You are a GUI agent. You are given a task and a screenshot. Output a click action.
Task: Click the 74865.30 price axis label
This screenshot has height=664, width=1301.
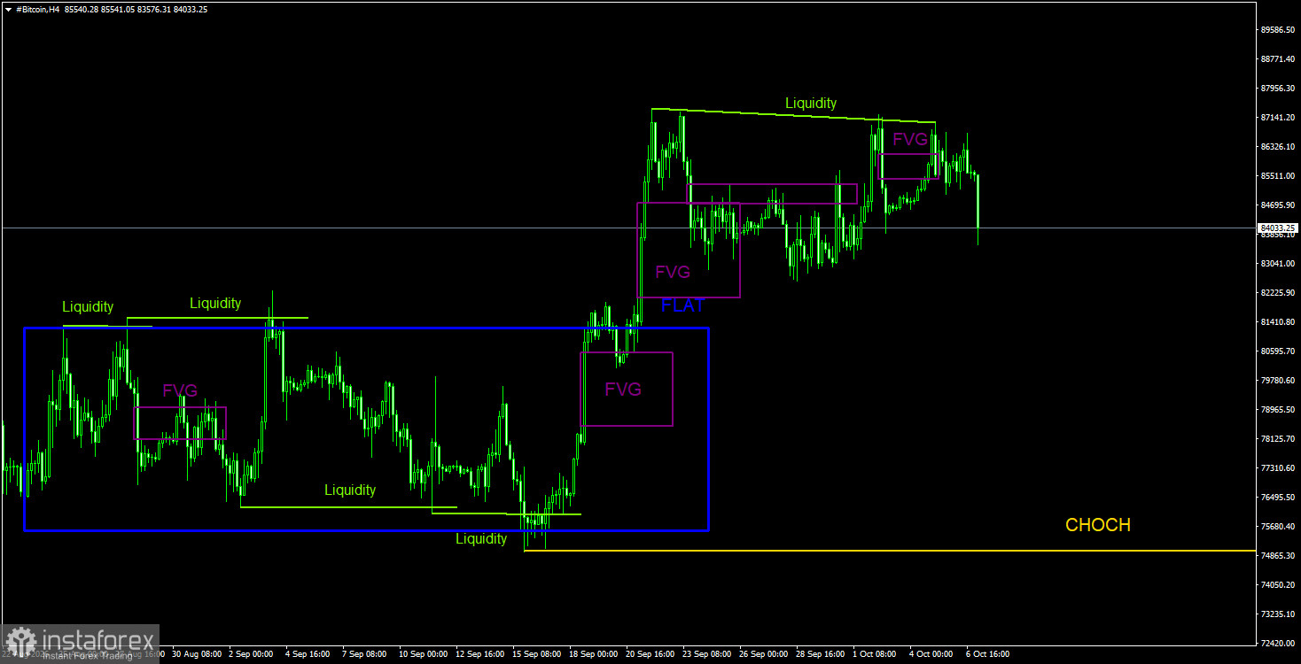pyautogui.click(x=1278, y=555)
